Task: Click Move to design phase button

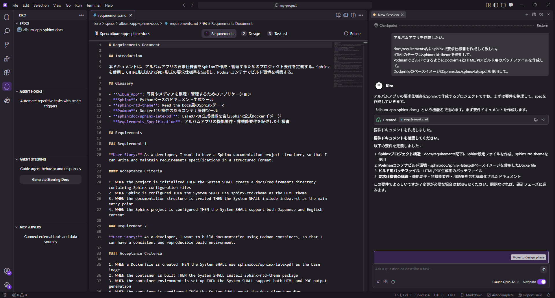Action: 528,257
